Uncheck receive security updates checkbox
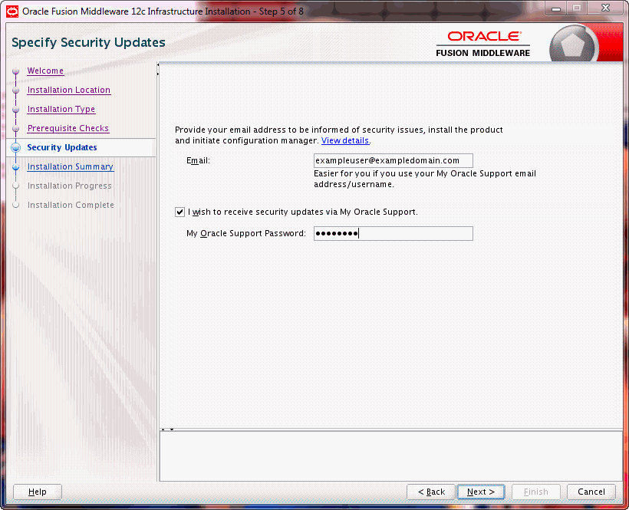The width and height of the screenshot is (629, 510). click(179, 212)
